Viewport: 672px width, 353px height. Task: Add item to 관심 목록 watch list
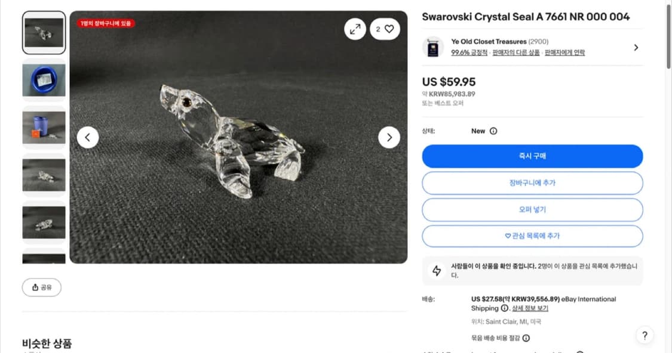pyautogui.click(x=532, y=236)
